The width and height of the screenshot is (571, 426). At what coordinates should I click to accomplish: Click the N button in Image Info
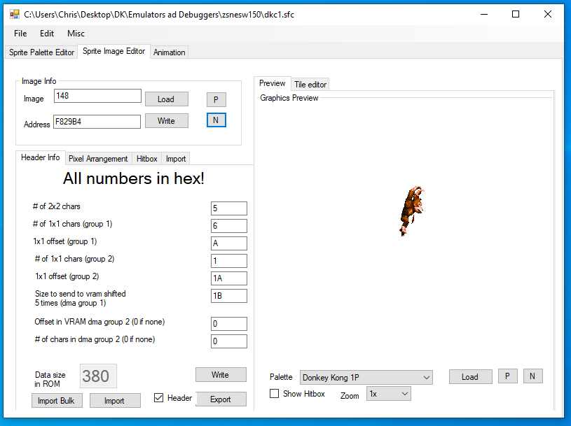pyautogui.click(x=216, y=120)
